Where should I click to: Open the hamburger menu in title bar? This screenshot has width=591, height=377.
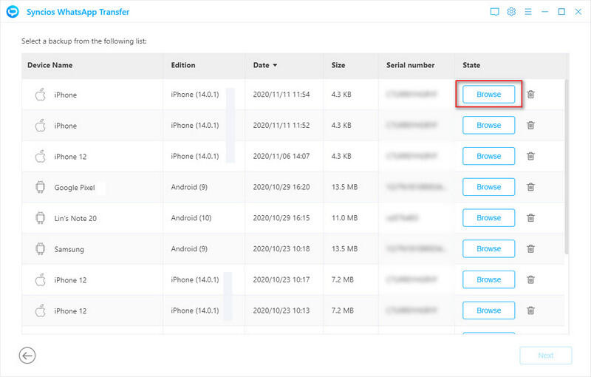tap(528, 12)
